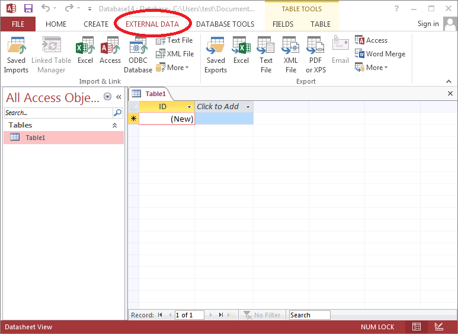Click the Save icon in title bar

pyautogui.click(x=28, y=8)
